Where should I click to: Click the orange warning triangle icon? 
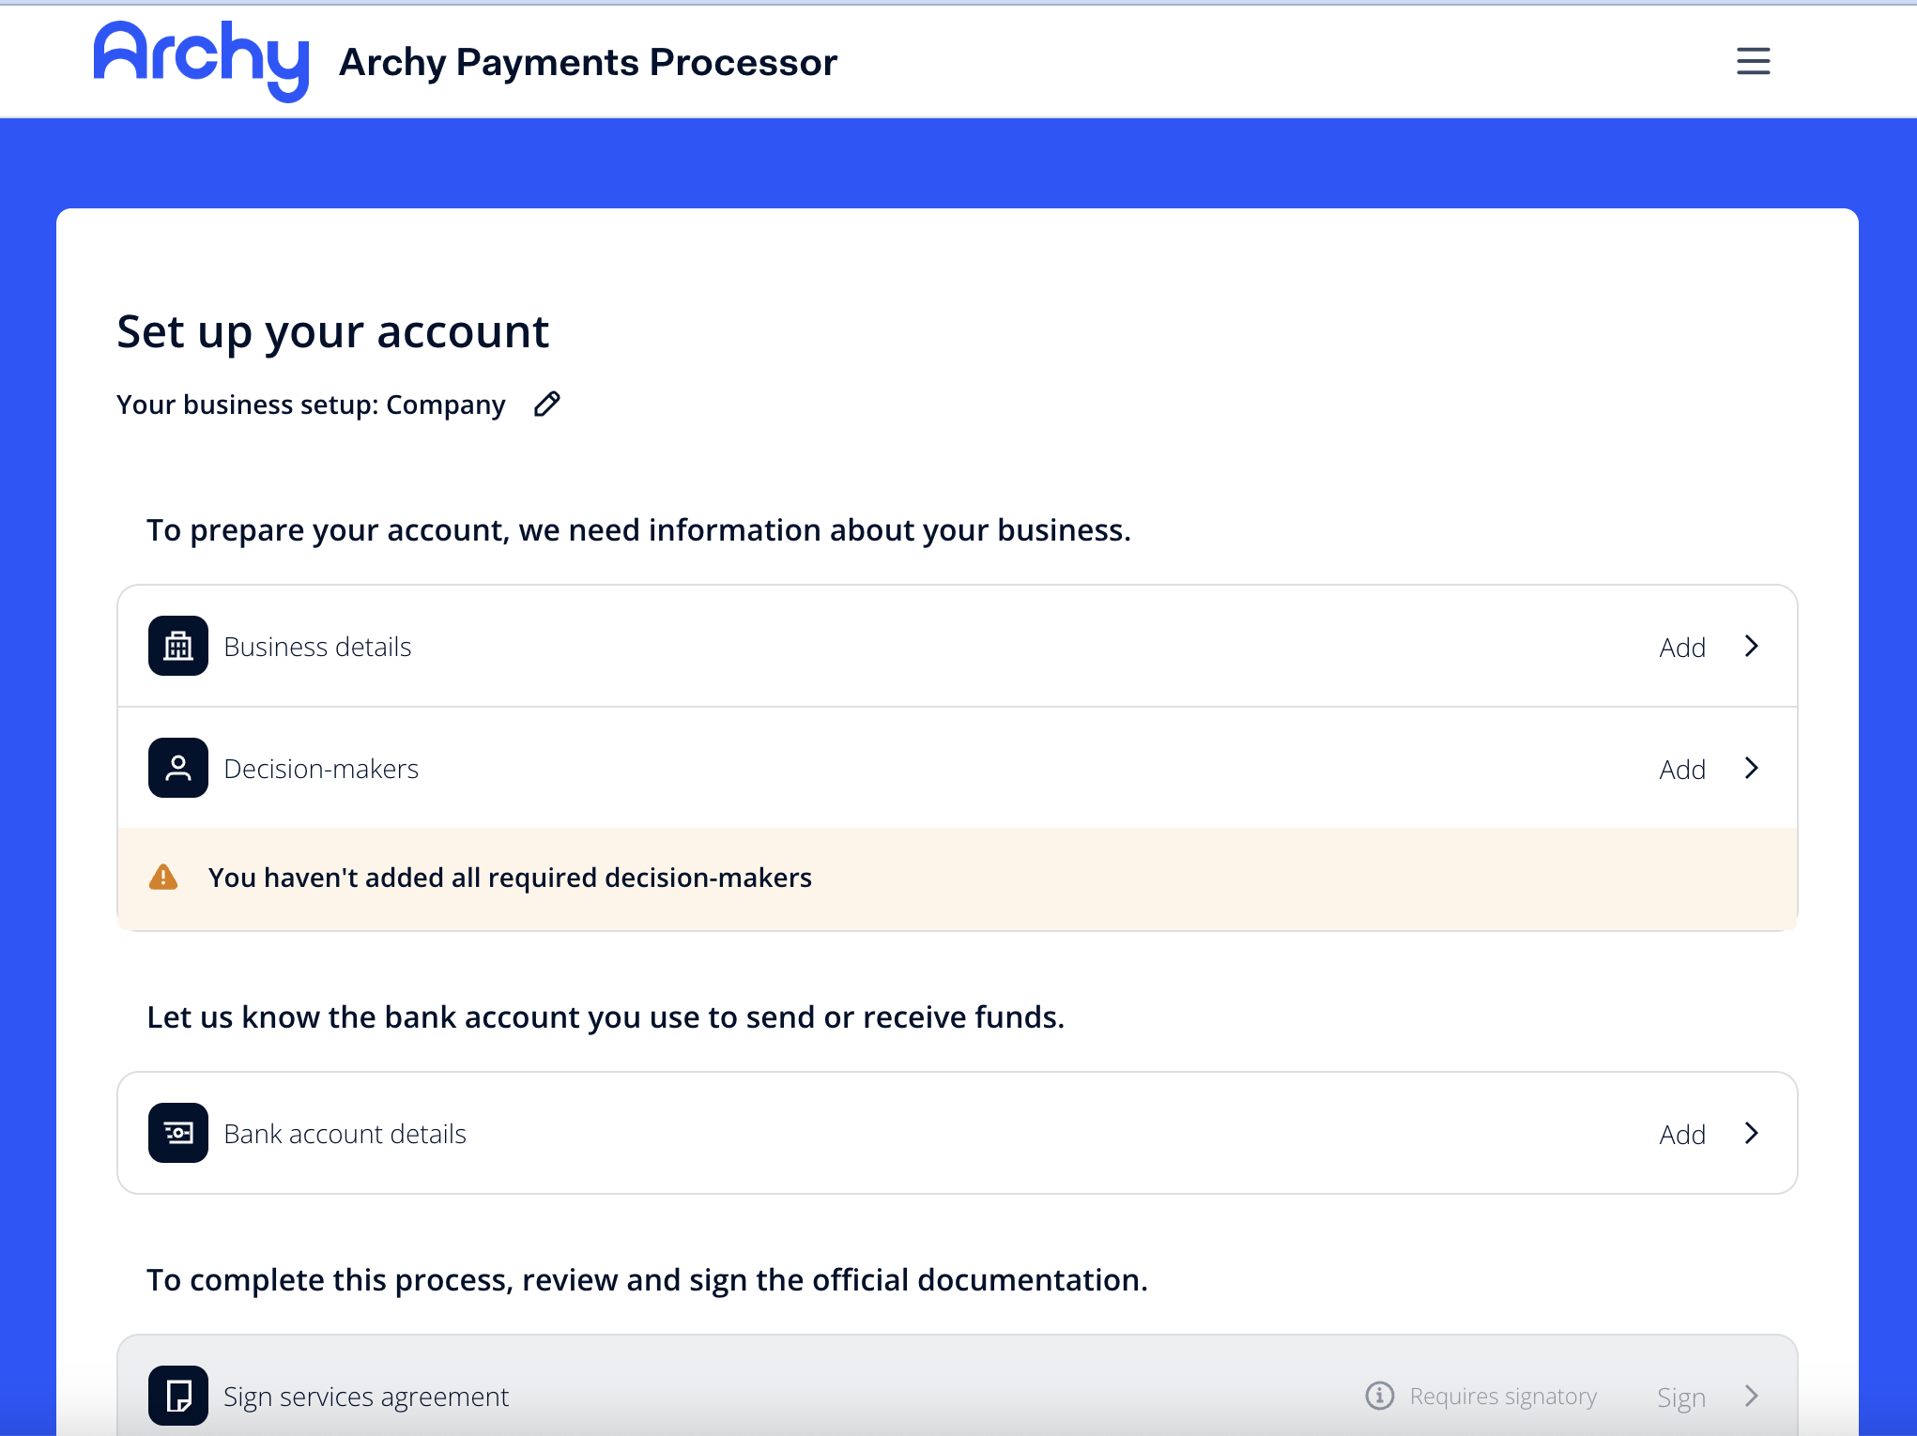163,878
